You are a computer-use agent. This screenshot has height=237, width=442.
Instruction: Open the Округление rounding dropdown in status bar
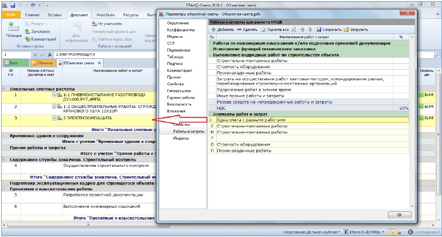click(312, 232)
